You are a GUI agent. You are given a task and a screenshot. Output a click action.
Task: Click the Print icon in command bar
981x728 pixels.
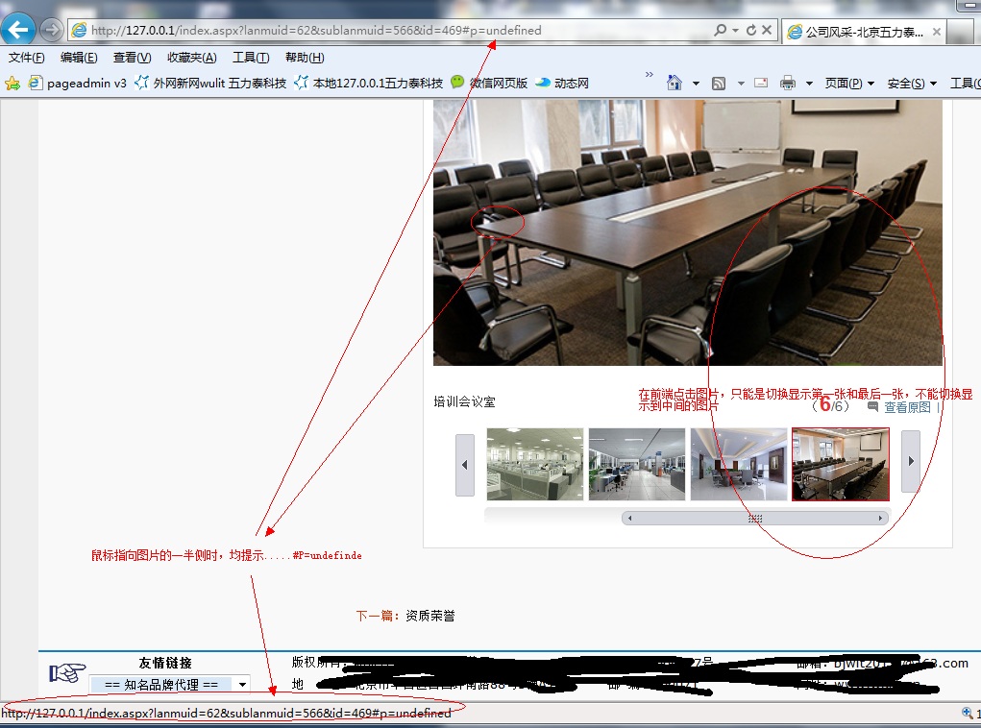(x=788, y=84)
